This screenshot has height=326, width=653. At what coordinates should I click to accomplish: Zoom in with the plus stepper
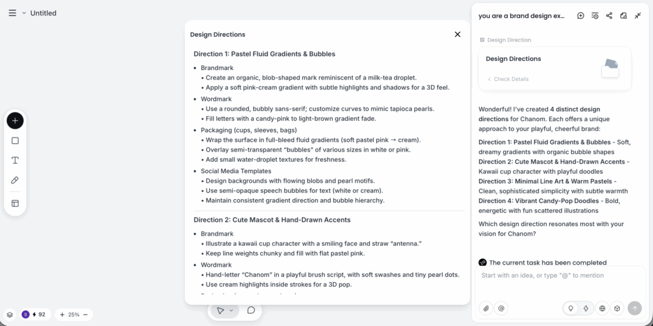62,315
